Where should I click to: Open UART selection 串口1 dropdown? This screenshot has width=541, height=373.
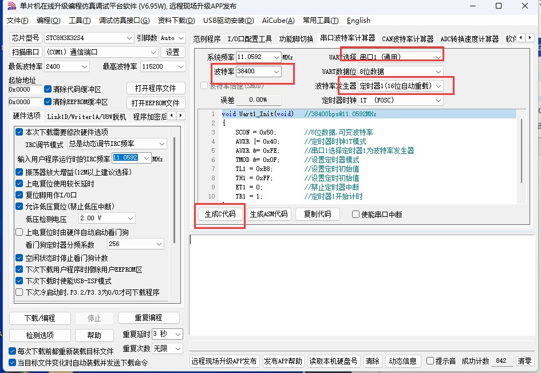[400, 57]
